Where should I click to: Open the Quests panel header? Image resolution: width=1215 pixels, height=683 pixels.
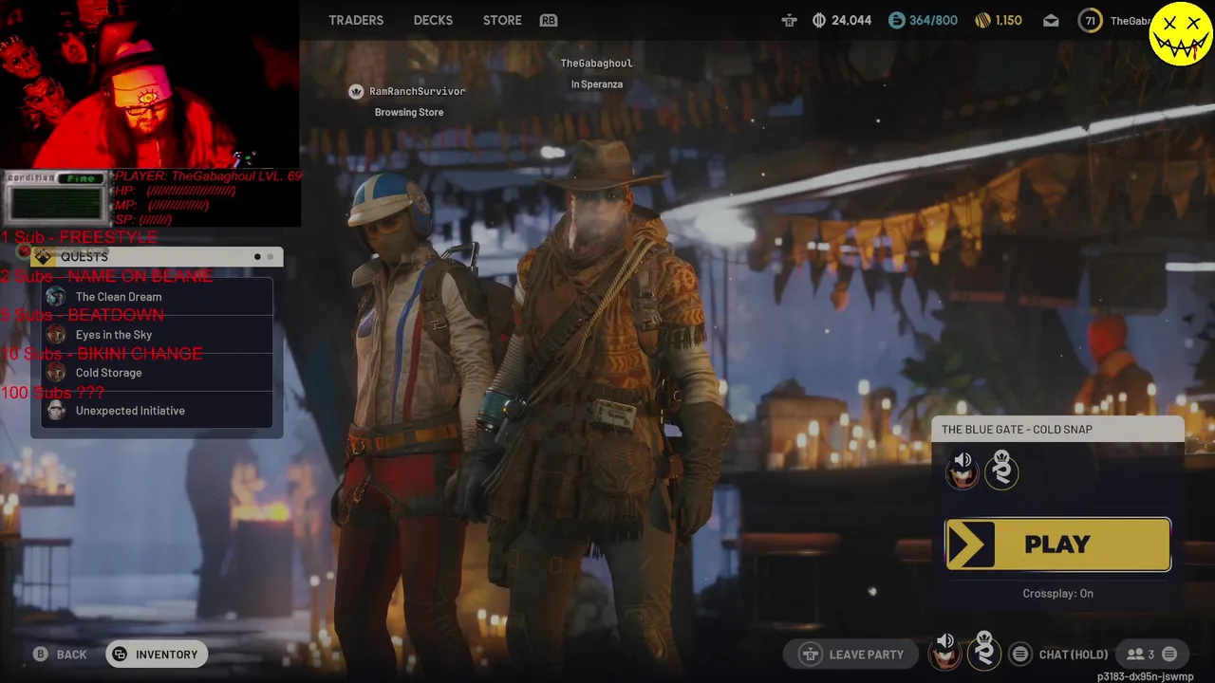pyautogui.click(x=157, y=257)
